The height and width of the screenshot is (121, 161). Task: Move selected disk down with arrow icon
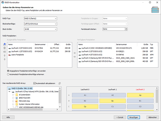pos(5,59)
